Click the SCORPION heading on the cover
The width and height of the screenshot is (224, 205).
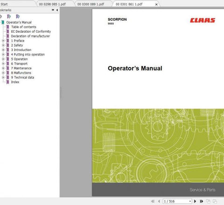click(x=117, y=19)
